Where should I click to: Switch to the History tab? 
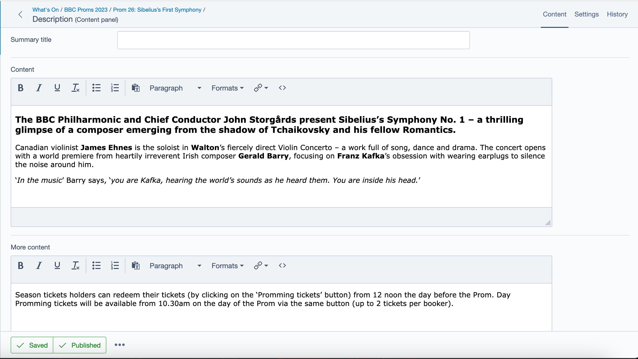(617, 14)
